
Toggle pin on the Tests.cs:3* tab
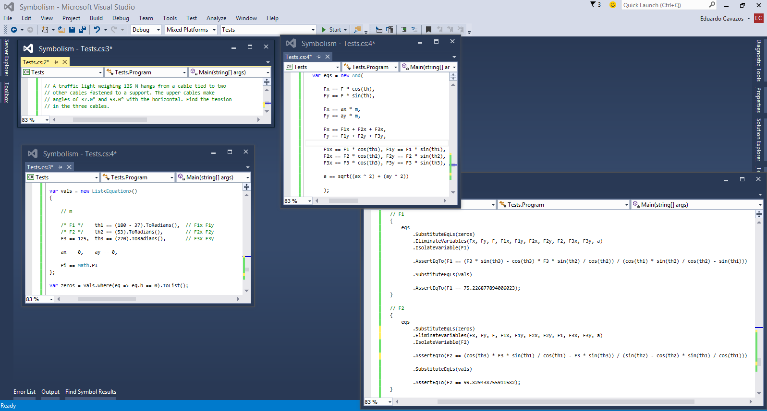[x=61, y=167]
